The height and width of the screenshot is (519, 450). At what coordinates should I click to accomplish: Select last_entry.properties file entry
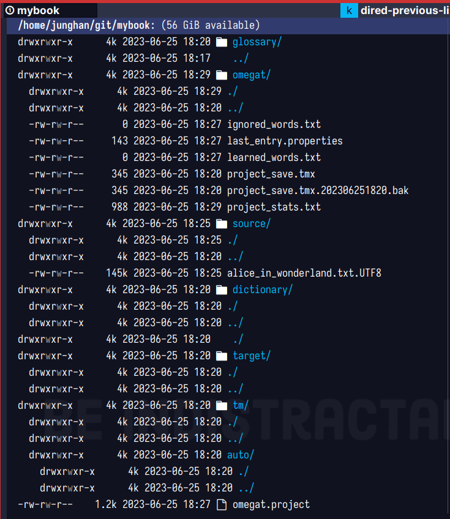[284, 141]
